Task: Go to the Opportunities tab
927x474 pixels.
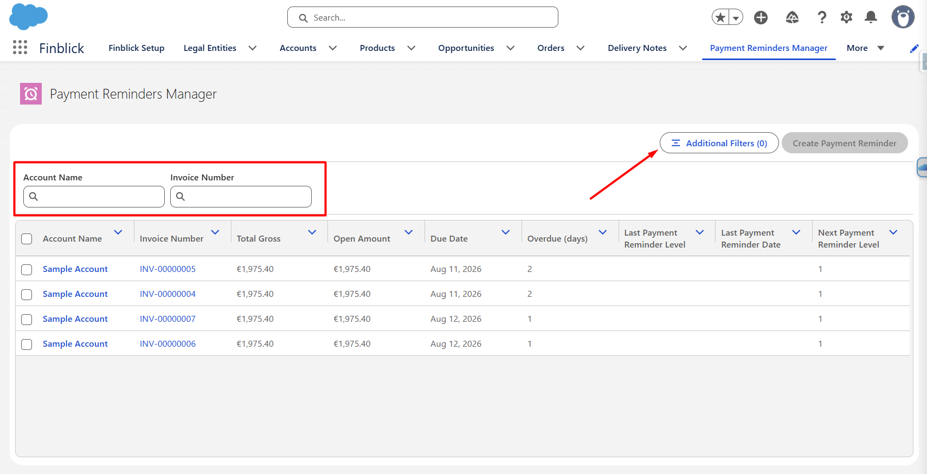Action: pos(466,48)
